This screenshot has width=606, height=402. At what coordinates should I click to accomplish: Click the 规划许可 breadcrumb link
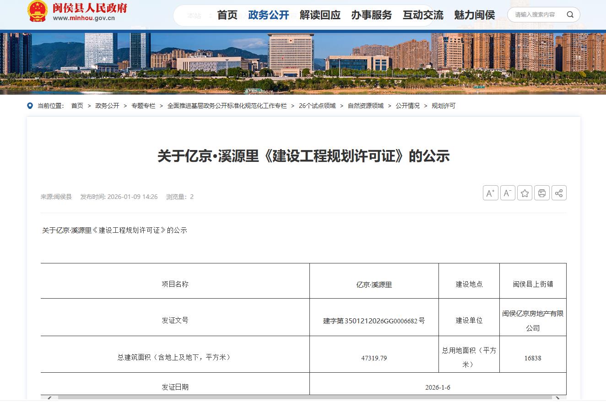click(444, 106)
